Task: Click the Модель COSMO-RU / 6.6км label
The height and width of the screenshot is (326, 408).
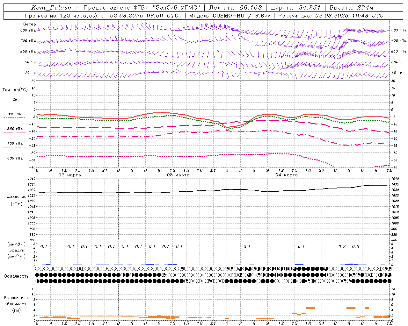Action: coord(229,16)
